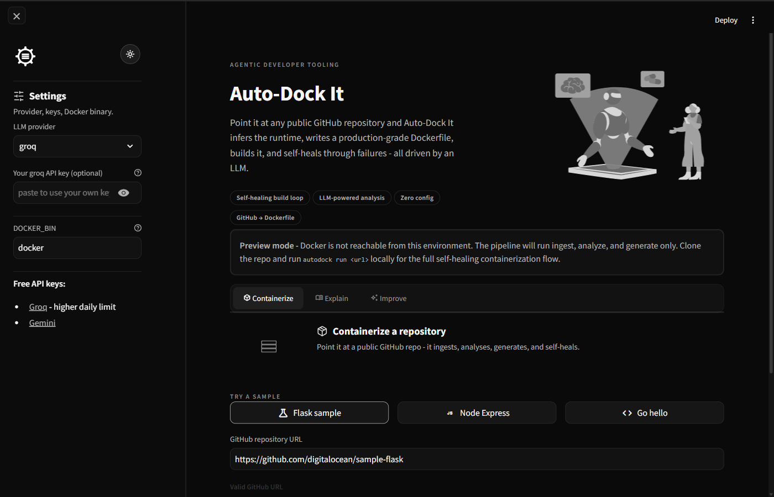This screenshot has width=774, height=497.
Task: Choose the Node Express sample button
Action: click(x=477, y=413)
